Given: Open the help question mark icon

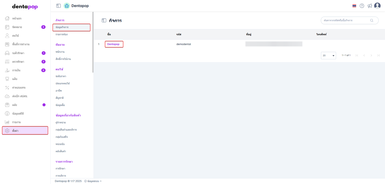Looking at the screenshot, I should coord(362,6).
